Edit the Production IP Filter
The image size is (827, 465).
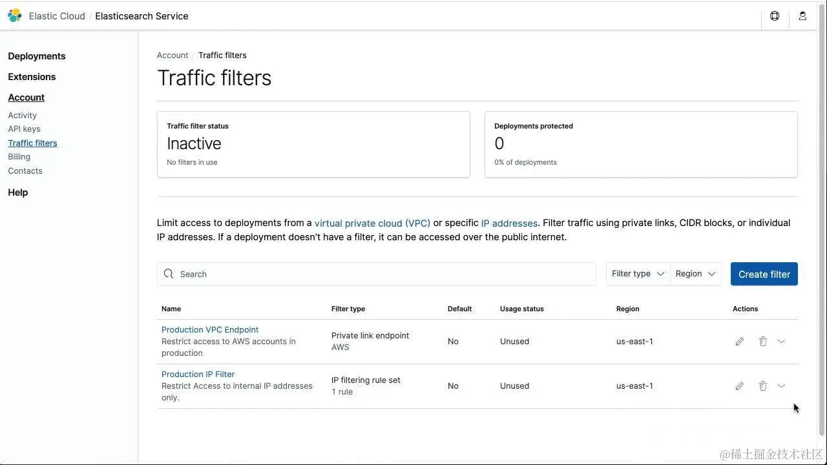pos(740,386)
